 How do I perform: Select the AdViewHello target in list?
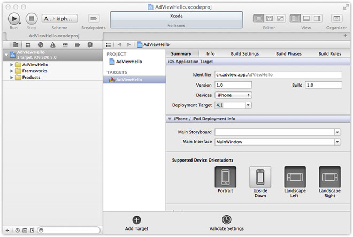point(128,80)
